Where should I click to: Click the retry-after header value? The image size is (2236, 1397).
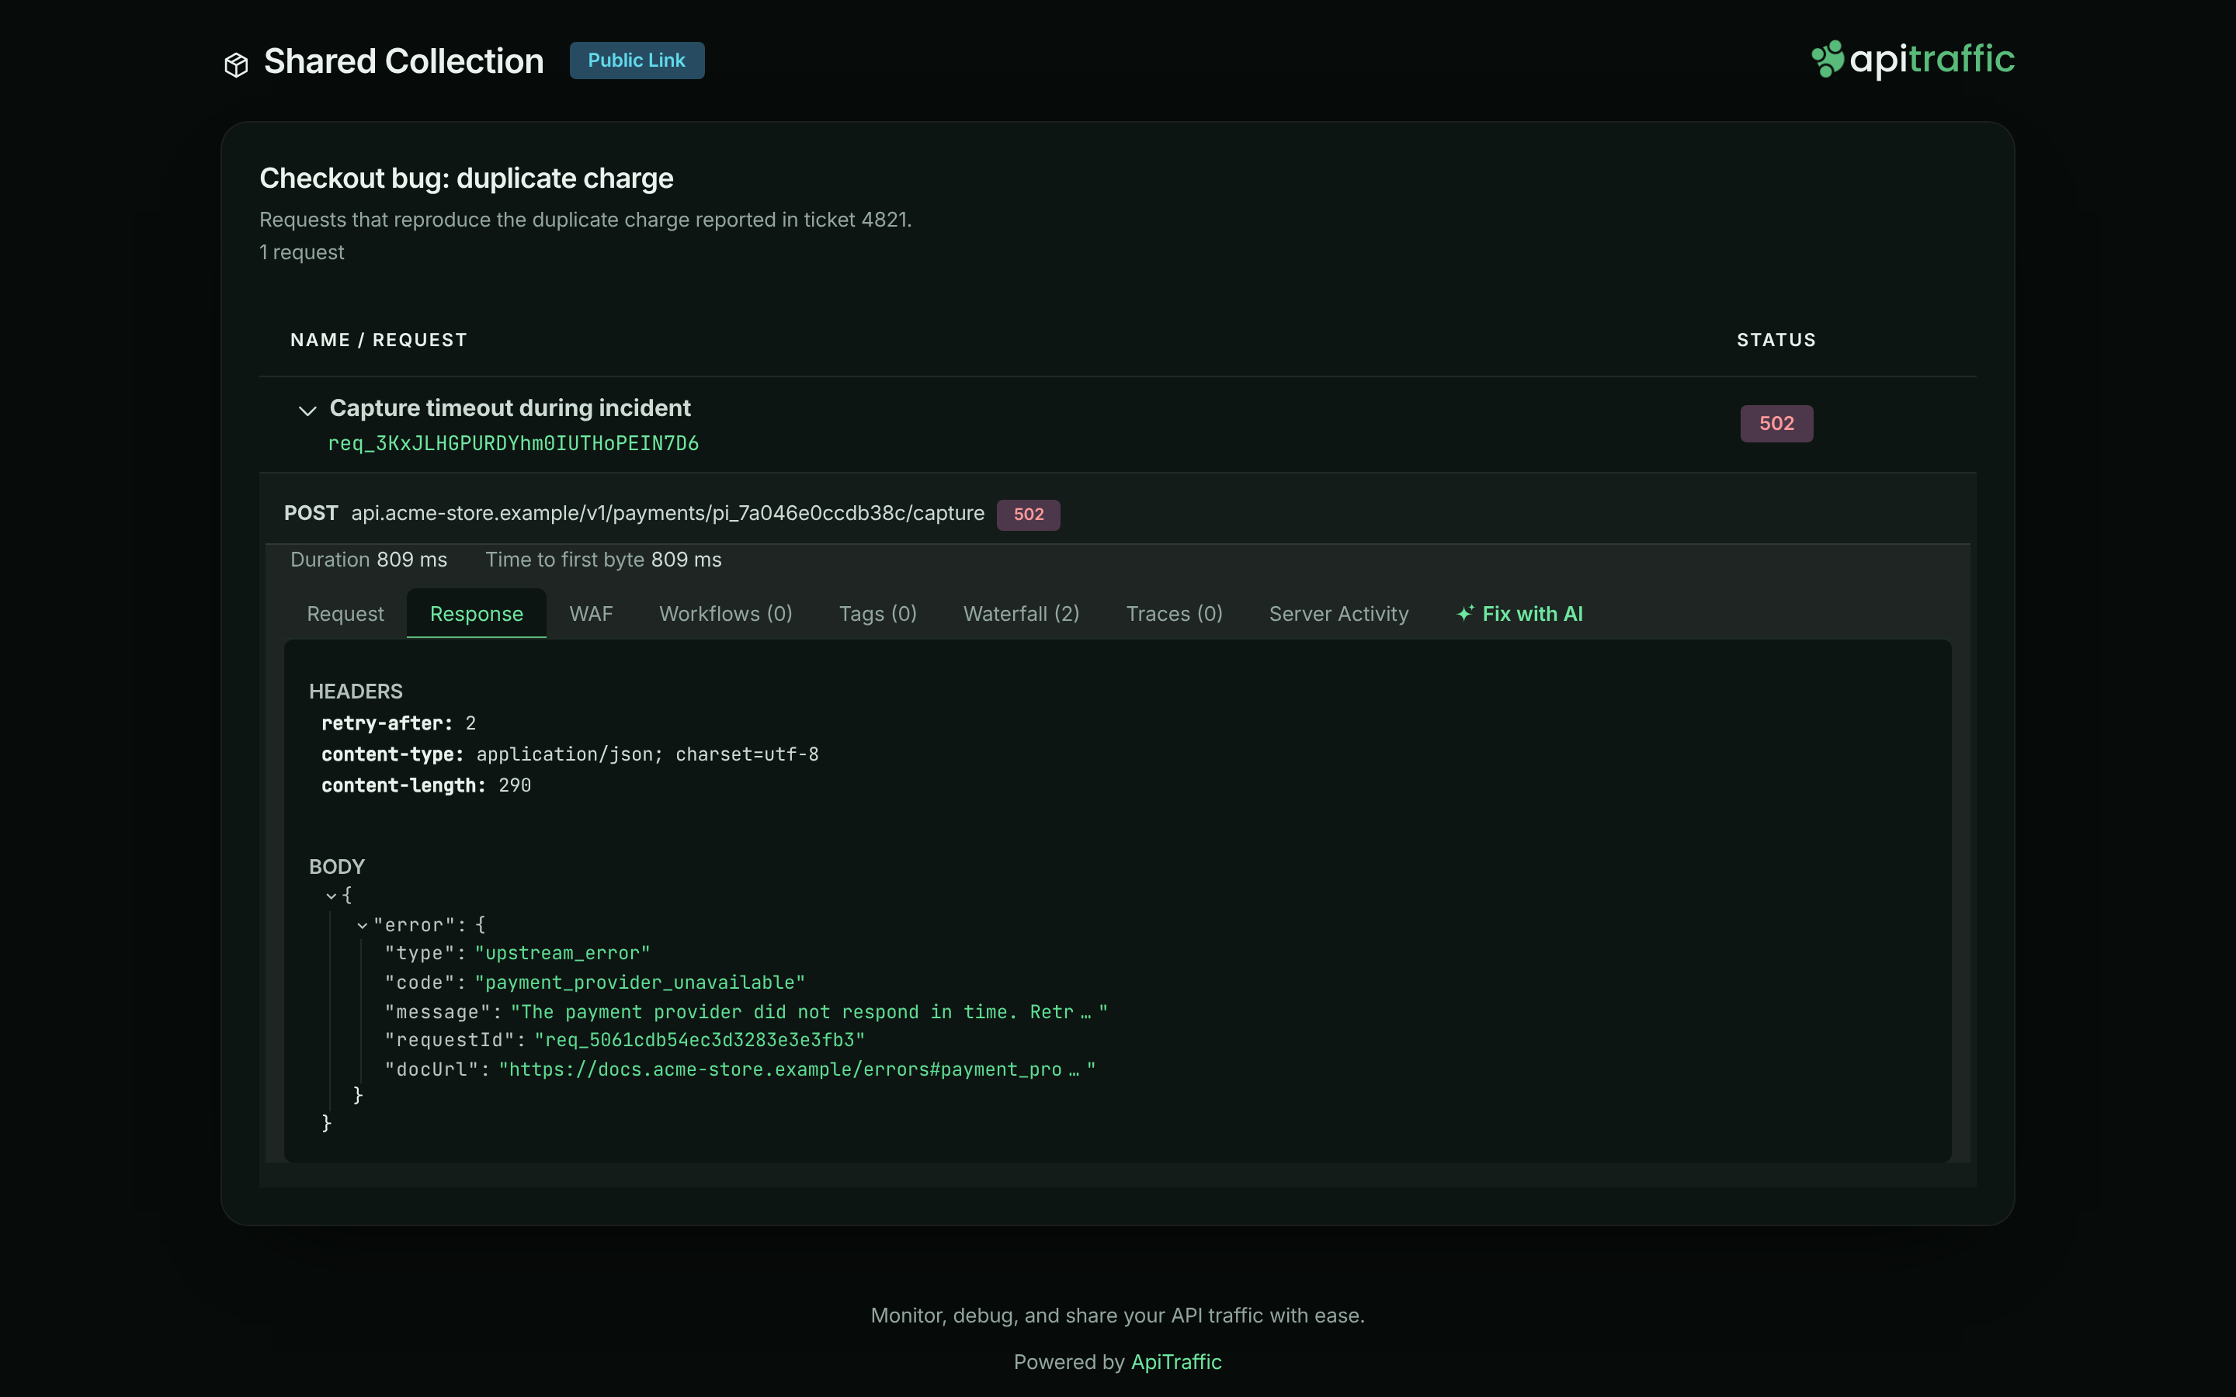(470, 723)
